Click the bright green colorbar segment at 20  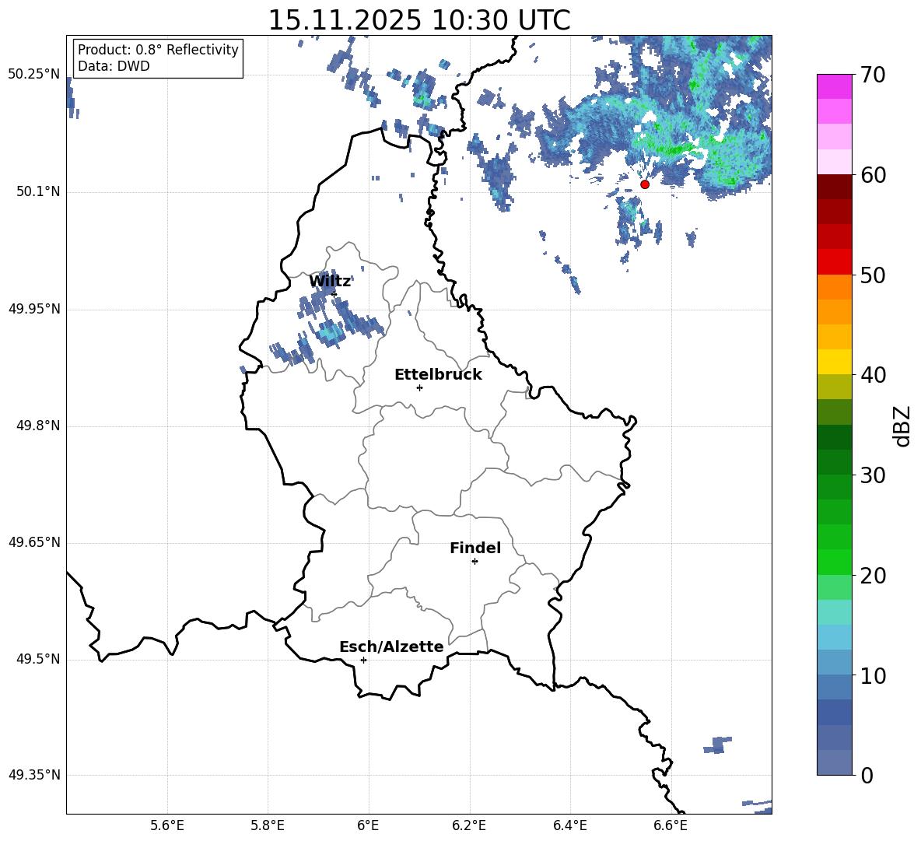835,562
